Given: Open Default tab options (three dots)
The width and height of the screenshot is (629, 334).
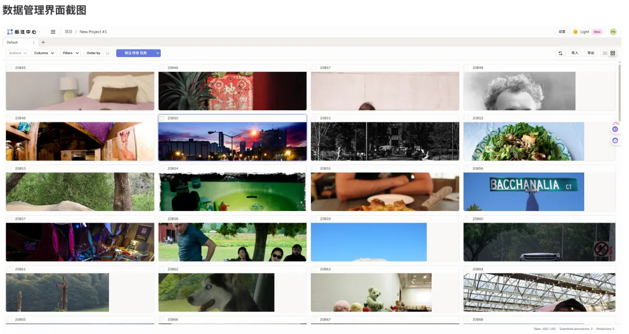Looking at the screenshot, I should [33, 42].
